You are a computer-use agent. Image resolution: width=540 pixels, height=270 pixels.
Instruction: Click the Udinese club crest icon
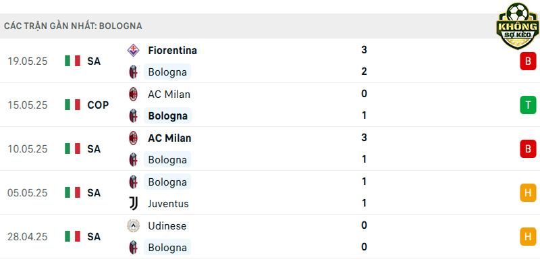(133, 226)
